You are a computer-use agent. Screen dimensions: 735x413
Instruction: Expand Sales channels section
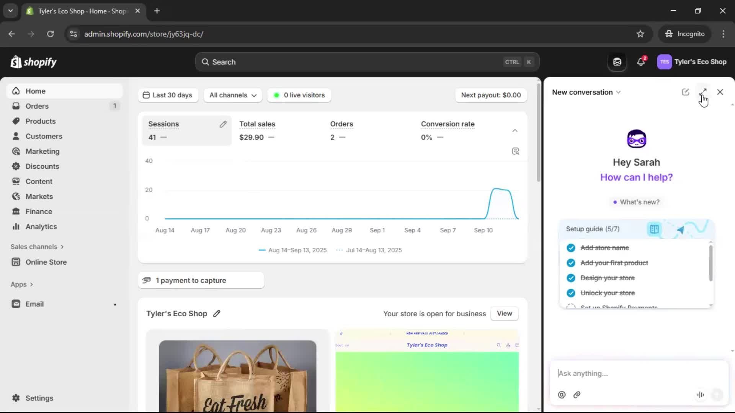click(x=37, y=247)
